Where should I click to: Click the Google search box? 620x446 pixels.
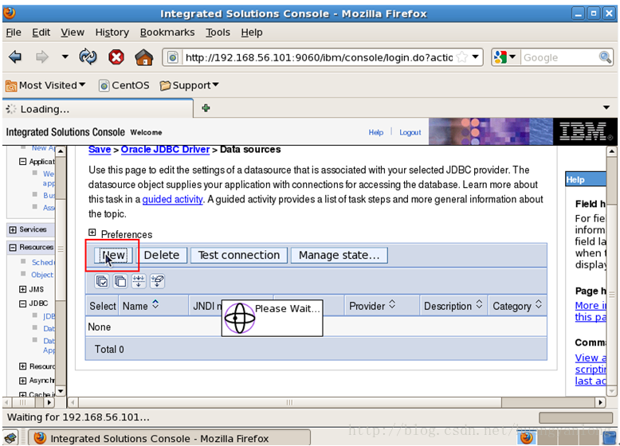[x=559, y=57]
